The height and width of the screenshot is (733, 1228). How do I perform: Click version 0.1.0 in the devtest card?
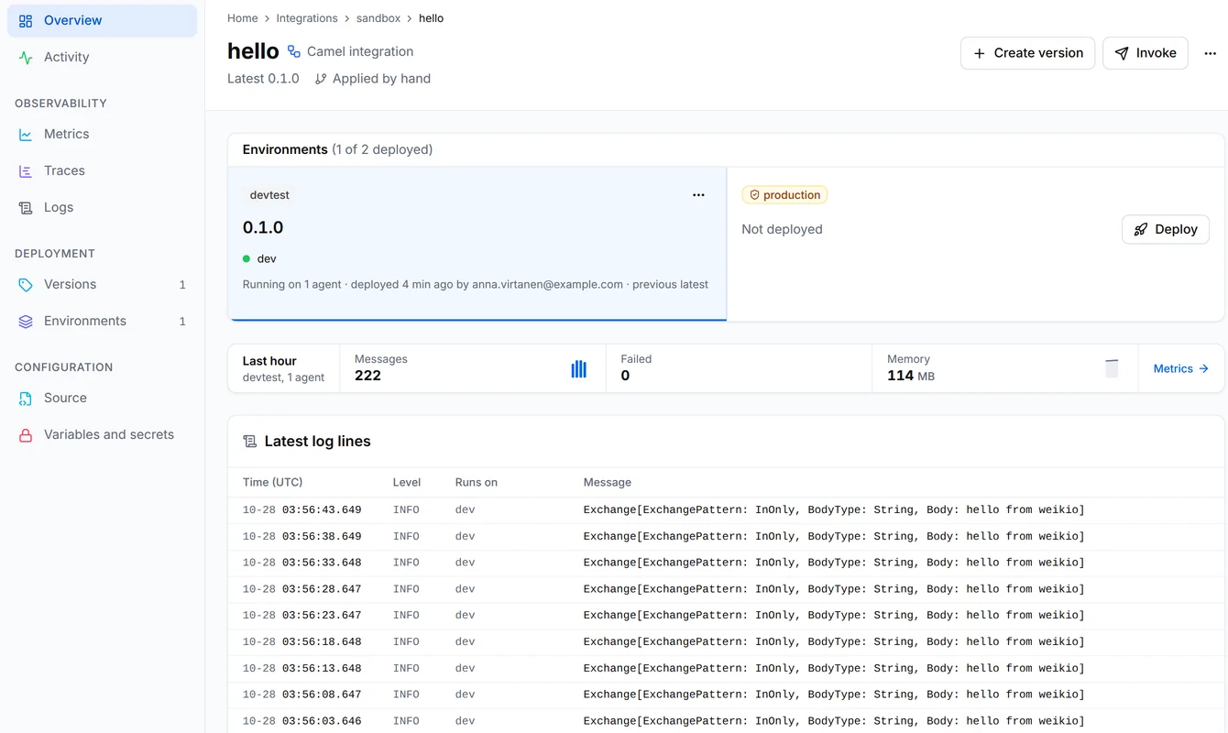pos(263,227)
